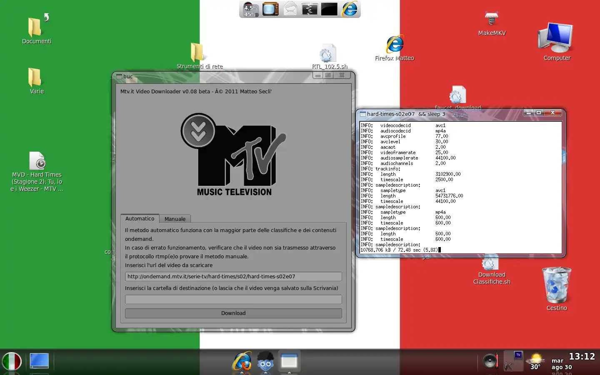Open the blue face icon in taskbar

tap(265, 362)
